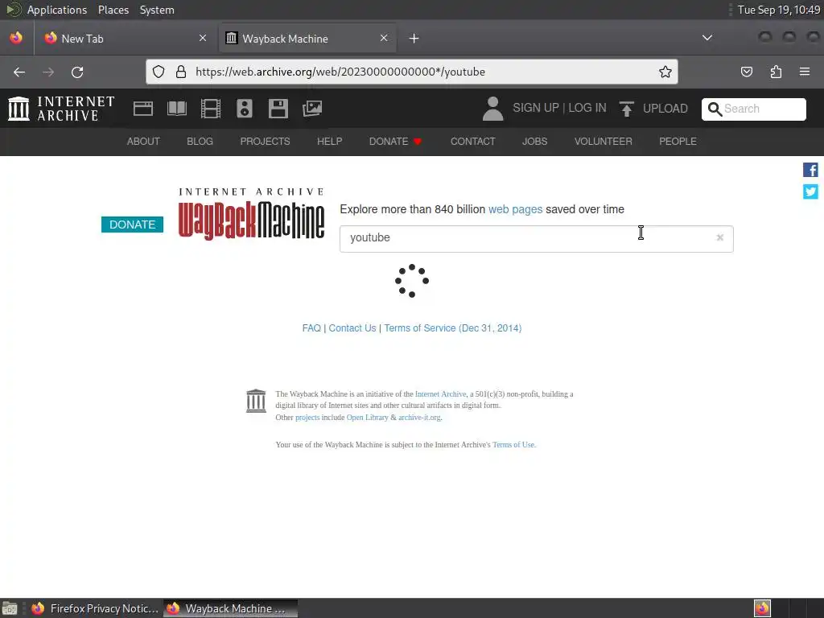Screen dimensions: 824x618
Task: Open the PROJECTS navigation item
Action: pos(265,142)
